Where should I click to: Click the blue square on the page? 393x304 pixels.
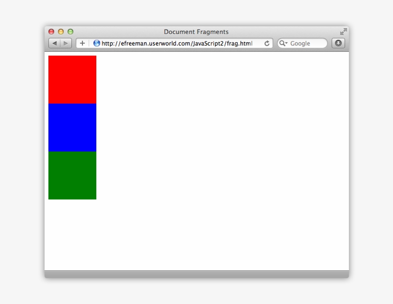pyautogui.click(x=72, y=127)
